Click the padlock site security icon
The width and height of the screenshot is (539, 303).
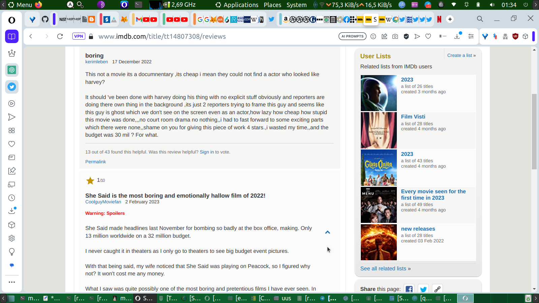(x=91, y=36)
